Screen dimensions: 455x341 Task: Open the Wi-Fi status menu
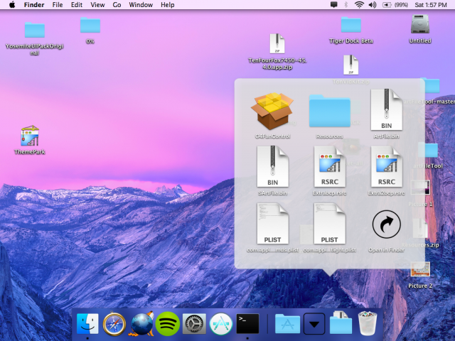(x=360, y=5)
